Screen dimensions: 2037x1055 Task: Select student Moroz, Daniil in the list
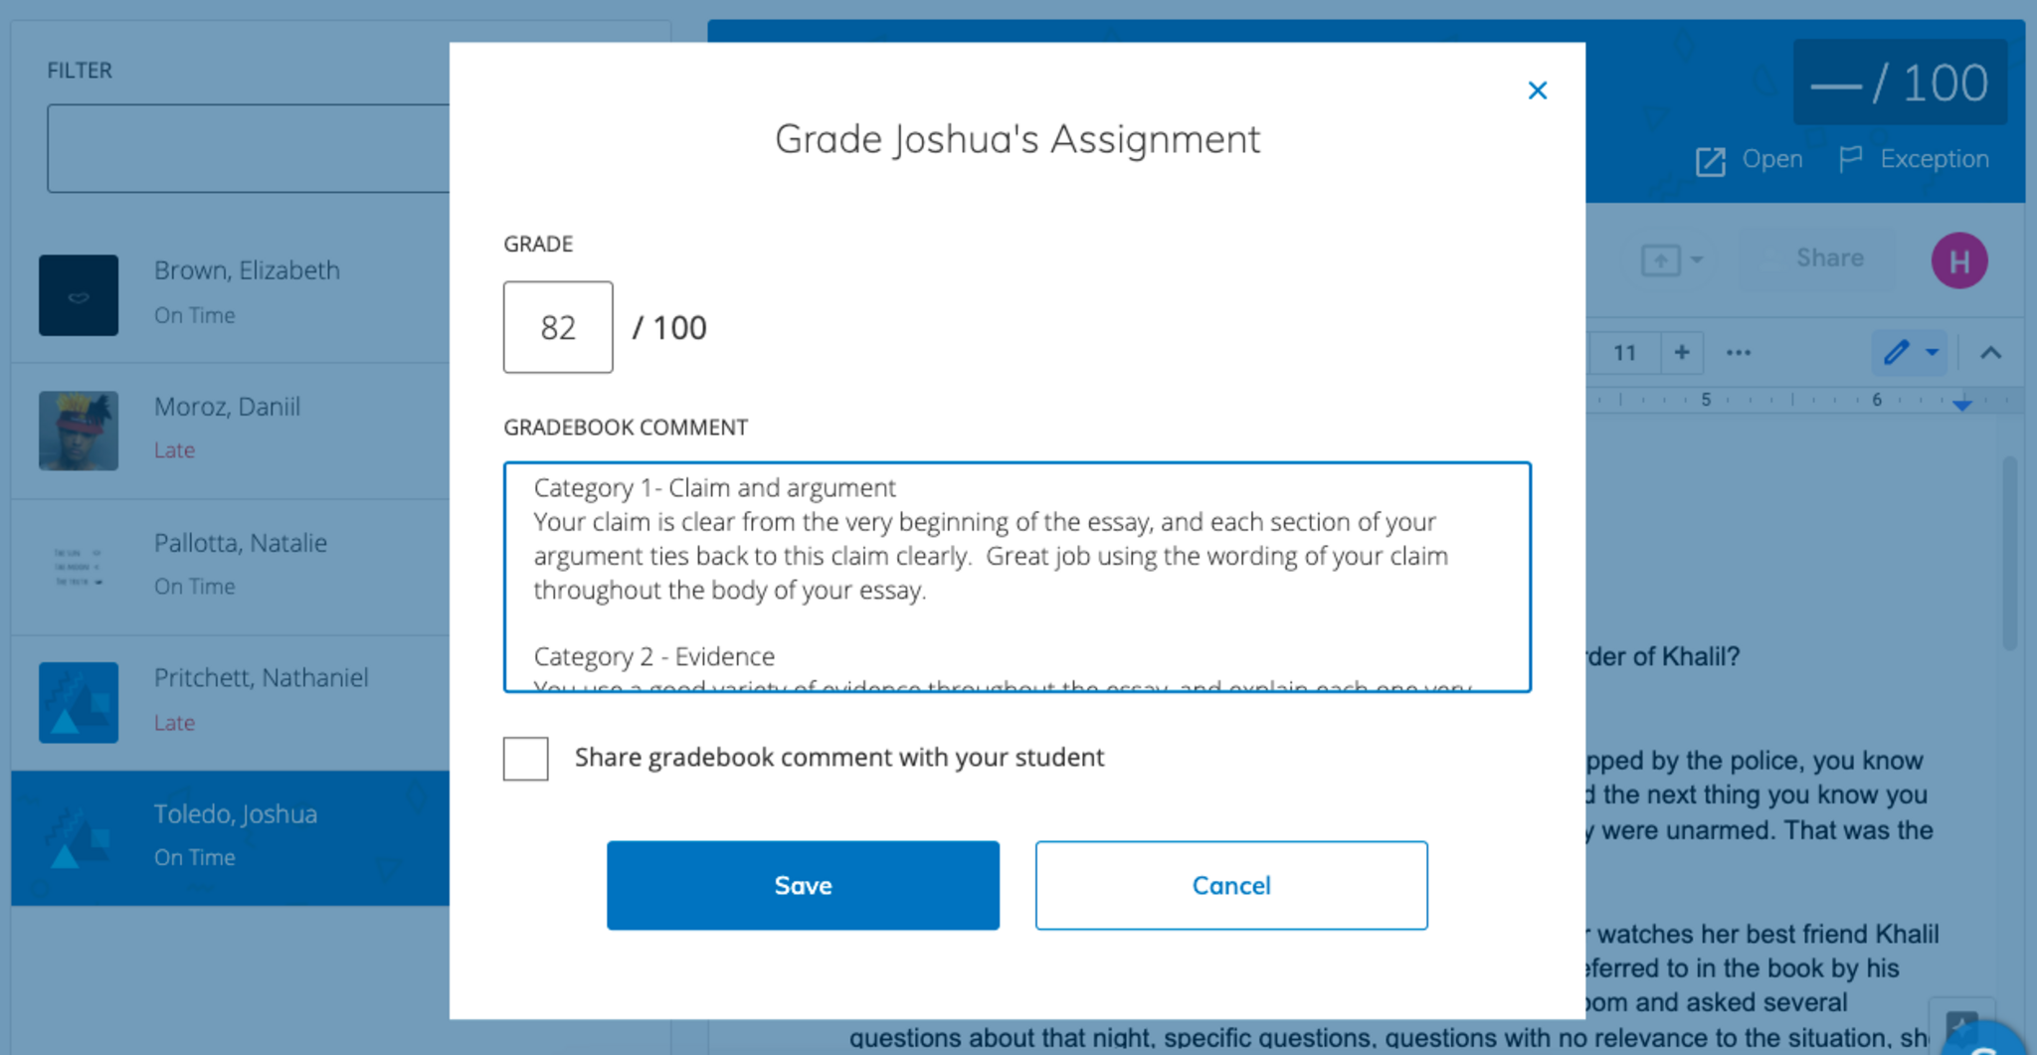click(x=227, y=428)
